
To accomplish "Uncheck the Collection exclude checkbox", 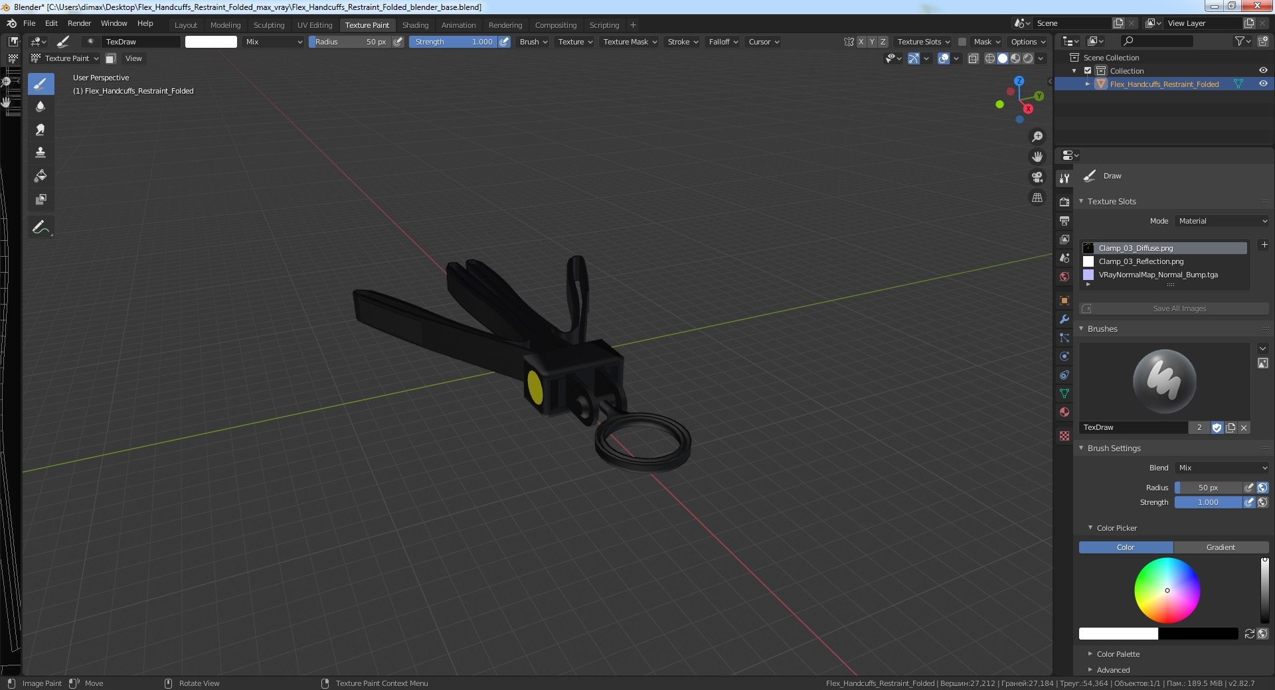I will (1088, 70).
